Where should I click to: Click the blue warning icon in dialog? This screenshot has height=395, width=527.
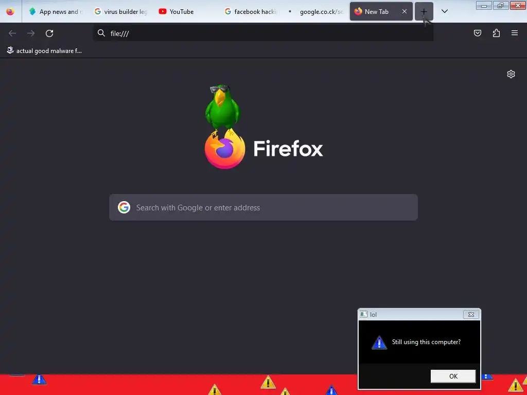tap(379, 342)
